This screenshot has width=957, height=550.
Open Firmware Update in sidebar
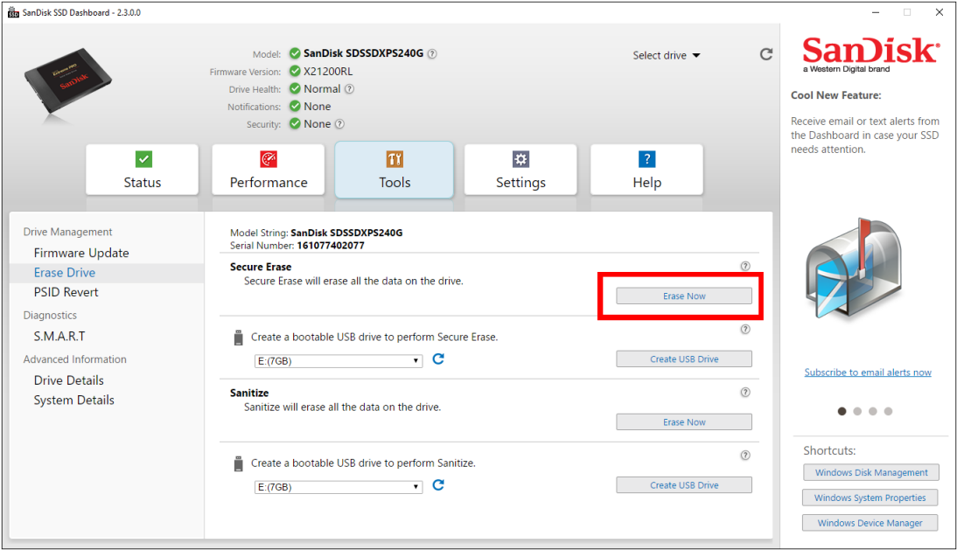(81, 253)
